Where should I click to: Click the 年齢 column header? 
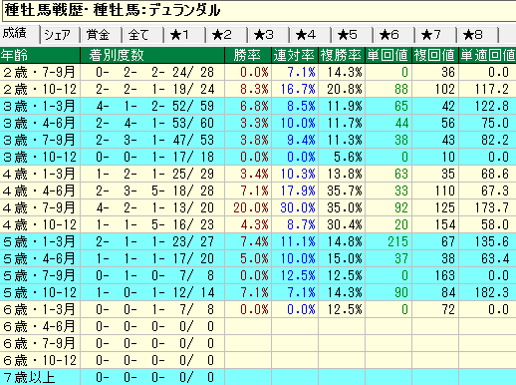pyautogui.click(x=40, y=55)
